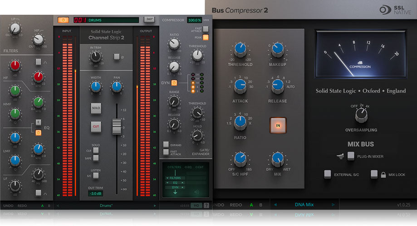The width and height of the screenshot is (417, 226).
Task: Click UNDO in Channel Strip
Action: [x=8, y=206]
